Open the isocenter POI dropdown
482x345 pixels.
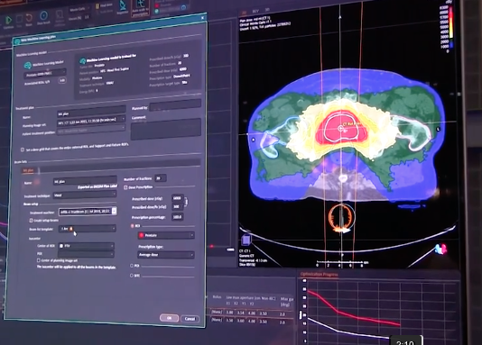[x=87, y=254]
